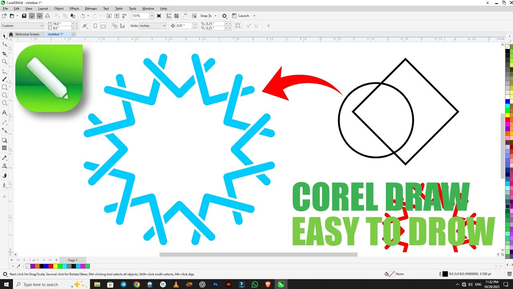Click Publish to PDF icon

click(124, 16)
